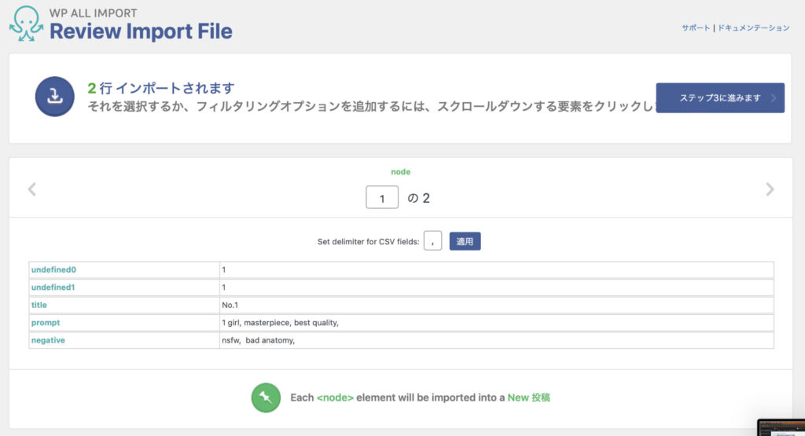Click the round blue download icon
The image size is (805, 436).
click(54, 97)
